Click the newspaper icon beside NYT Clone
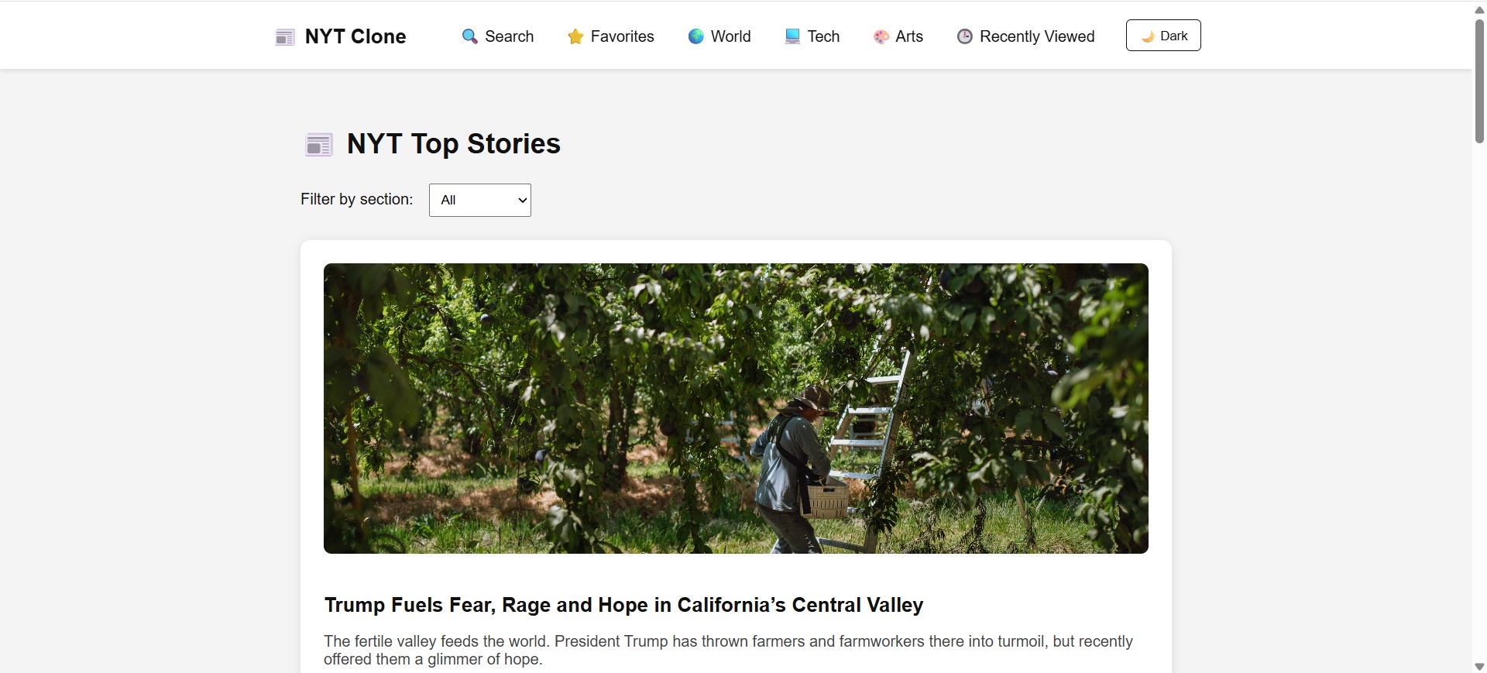Screen dimensions: 1487x673 [285, 37]
